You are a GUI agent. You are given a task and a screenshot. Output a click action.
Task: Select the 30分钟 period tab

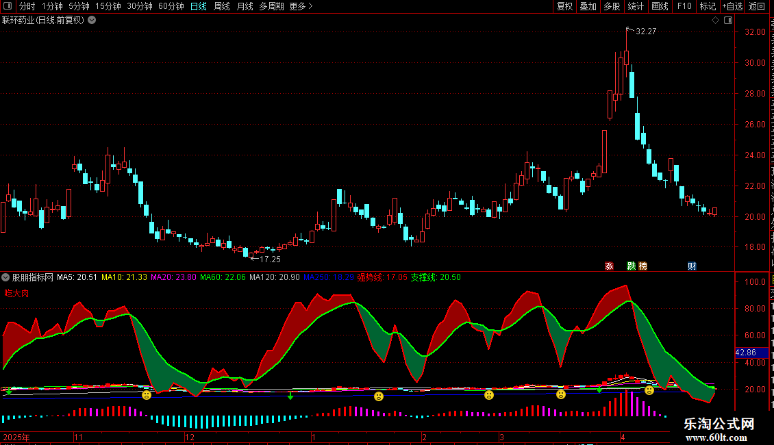[140, 6]
